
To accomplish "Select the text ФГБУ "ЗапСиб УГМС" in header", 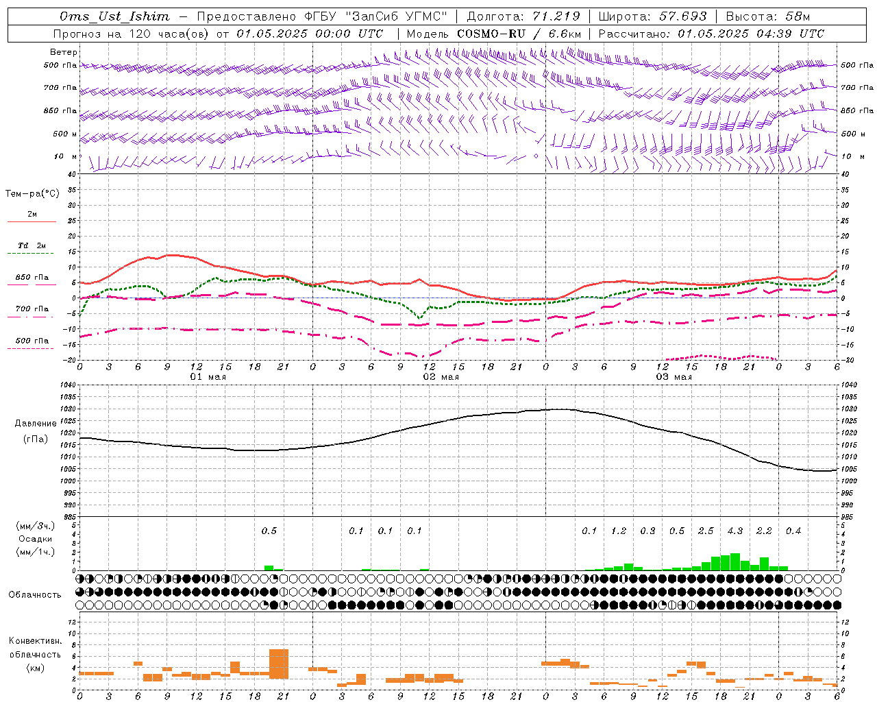I will [375, 16].
